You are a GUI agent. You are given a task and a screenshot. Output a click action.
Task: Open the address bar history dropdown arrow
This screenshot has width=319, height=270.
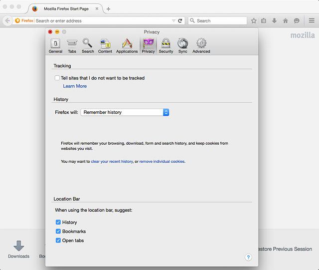pyautogui.click(x=173, y=21)
